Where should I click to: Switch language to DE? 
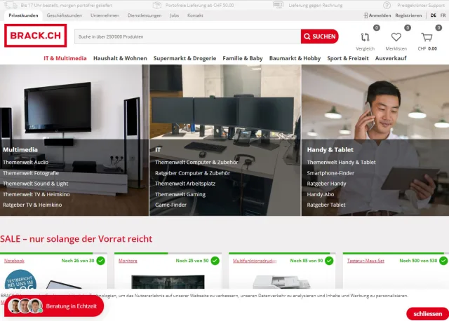(434, 15)
